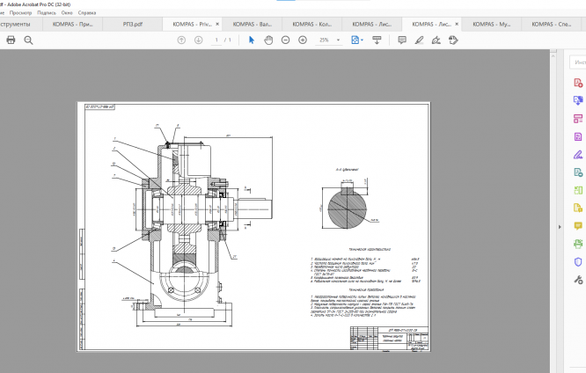This screenshot has width=586, height=373.
Task: Select the Highlight text pen tool
Action: 420,40
